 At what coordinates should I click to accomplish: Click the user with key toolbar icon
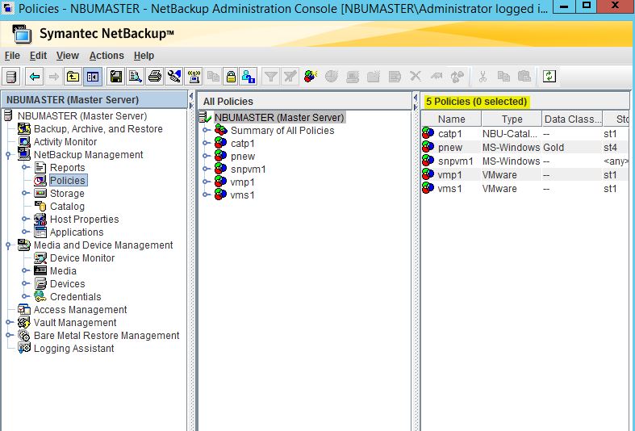pyautogui.click(x=249, y=77)
